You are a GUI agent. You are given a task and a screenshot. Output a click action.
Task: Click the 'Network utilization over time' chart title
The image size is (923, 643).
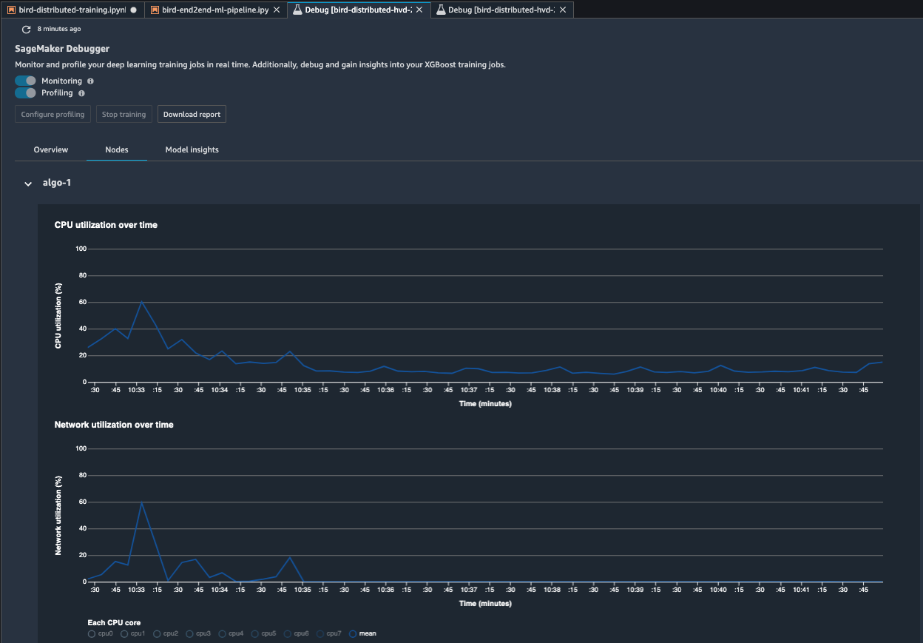(x=114, y=425)
